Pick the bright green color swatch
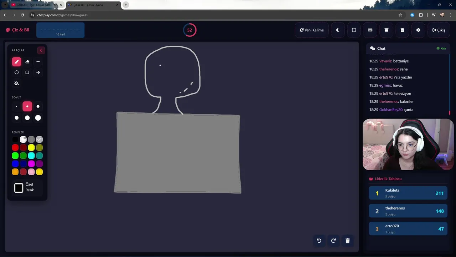Viewport: 456px width, 257px height. click(x=15, y=156)
